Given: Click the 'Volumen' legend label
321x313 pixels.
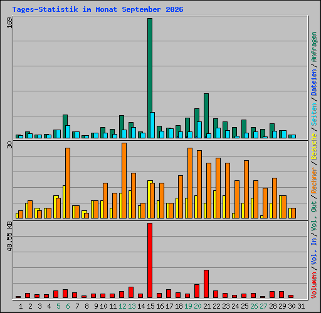Looking at the screenshot, I should pyautogui.click(x=314, y=285).
